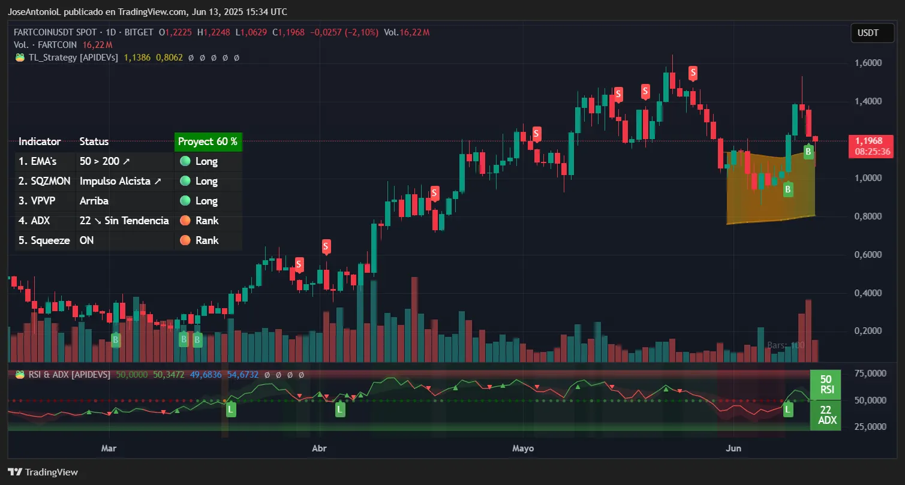
Task: Click the green 22 ADX value badge
Action: (x=825, y=415)
